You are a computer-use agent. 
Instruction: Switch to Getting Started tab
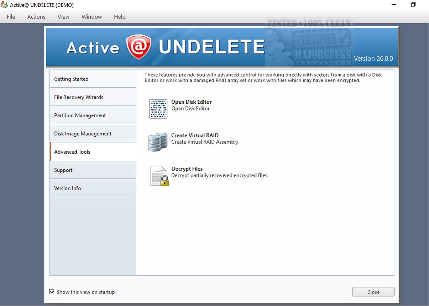point(93,79)
